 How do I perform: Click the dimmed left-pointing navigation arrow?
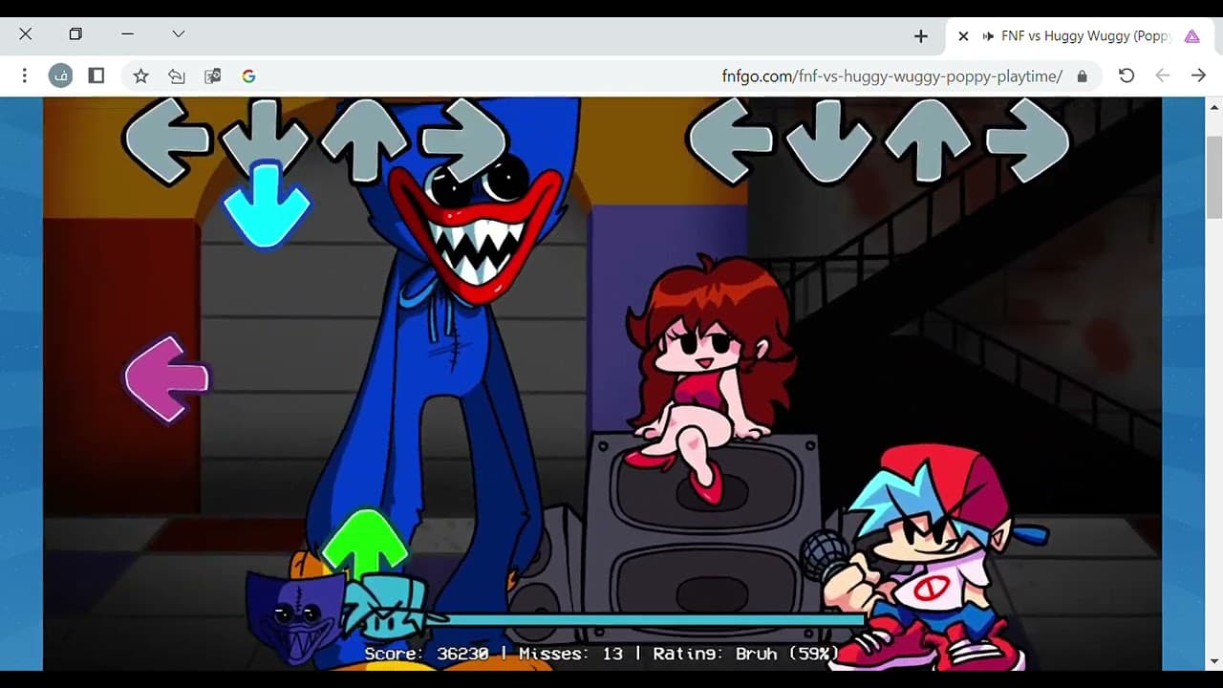point(1163,75)
